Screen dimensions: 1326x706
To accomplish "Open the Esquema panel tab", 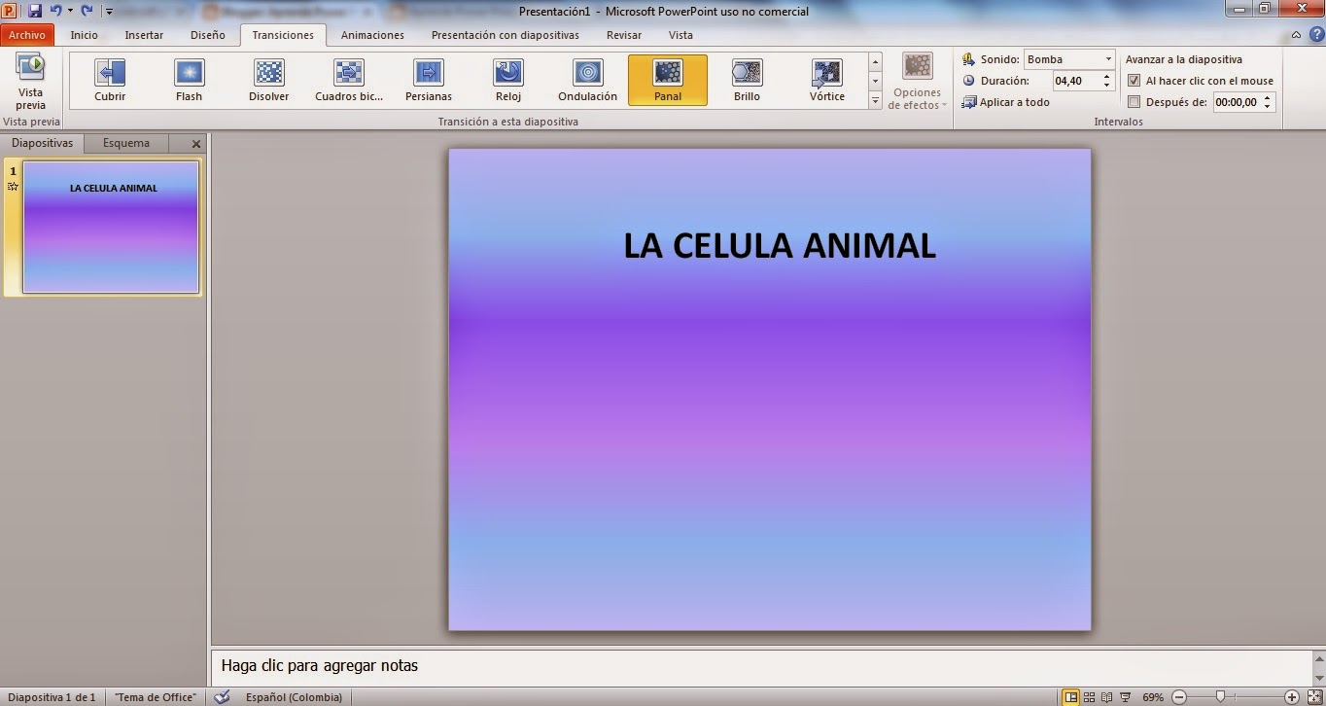I will click(125, 142).
